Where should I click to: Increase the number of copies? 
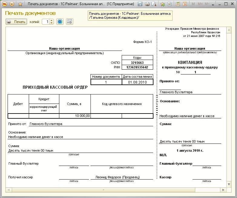51,20
